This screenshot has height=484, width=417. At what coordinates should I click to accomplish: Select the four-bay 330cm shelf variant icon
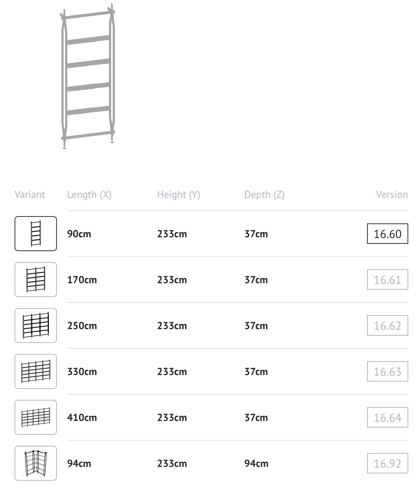[x=36, y=371]
